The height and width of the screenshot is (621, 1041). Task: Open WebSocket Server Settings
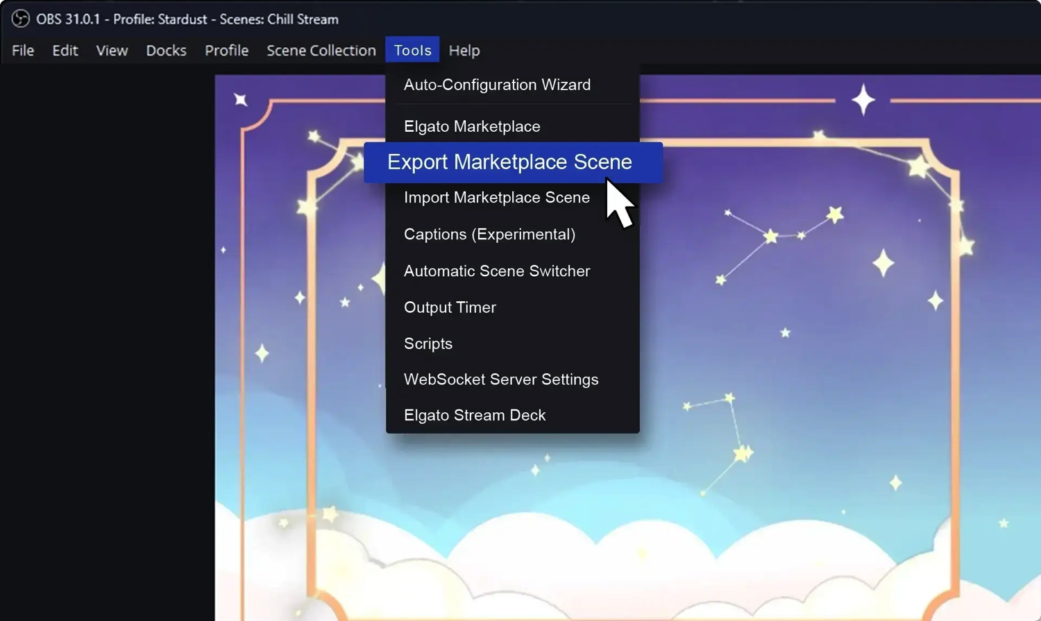point(501,380)
